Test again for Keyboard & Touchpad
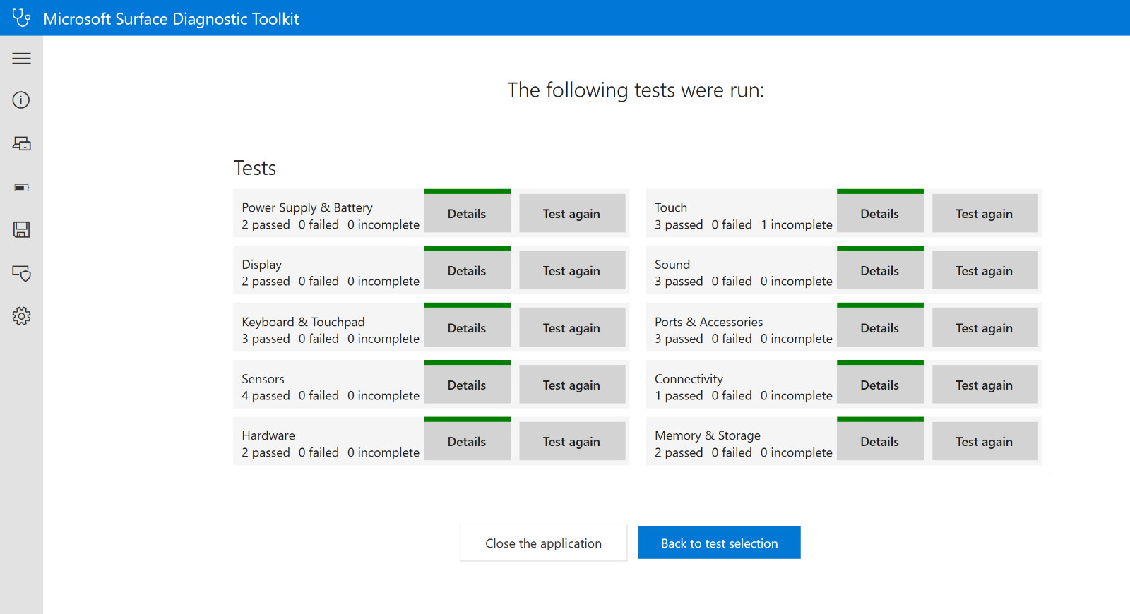Image resolution: width=1130 pixels, height=614 pixels. [572, 328]
